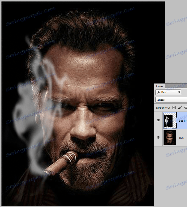Open the Вид layer filter dropdown
Viewport: 187px width, 207px height.
(168, 92)
